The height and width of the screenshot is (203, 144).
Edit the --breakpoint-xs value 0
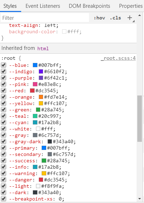click(x=60, y=199)
